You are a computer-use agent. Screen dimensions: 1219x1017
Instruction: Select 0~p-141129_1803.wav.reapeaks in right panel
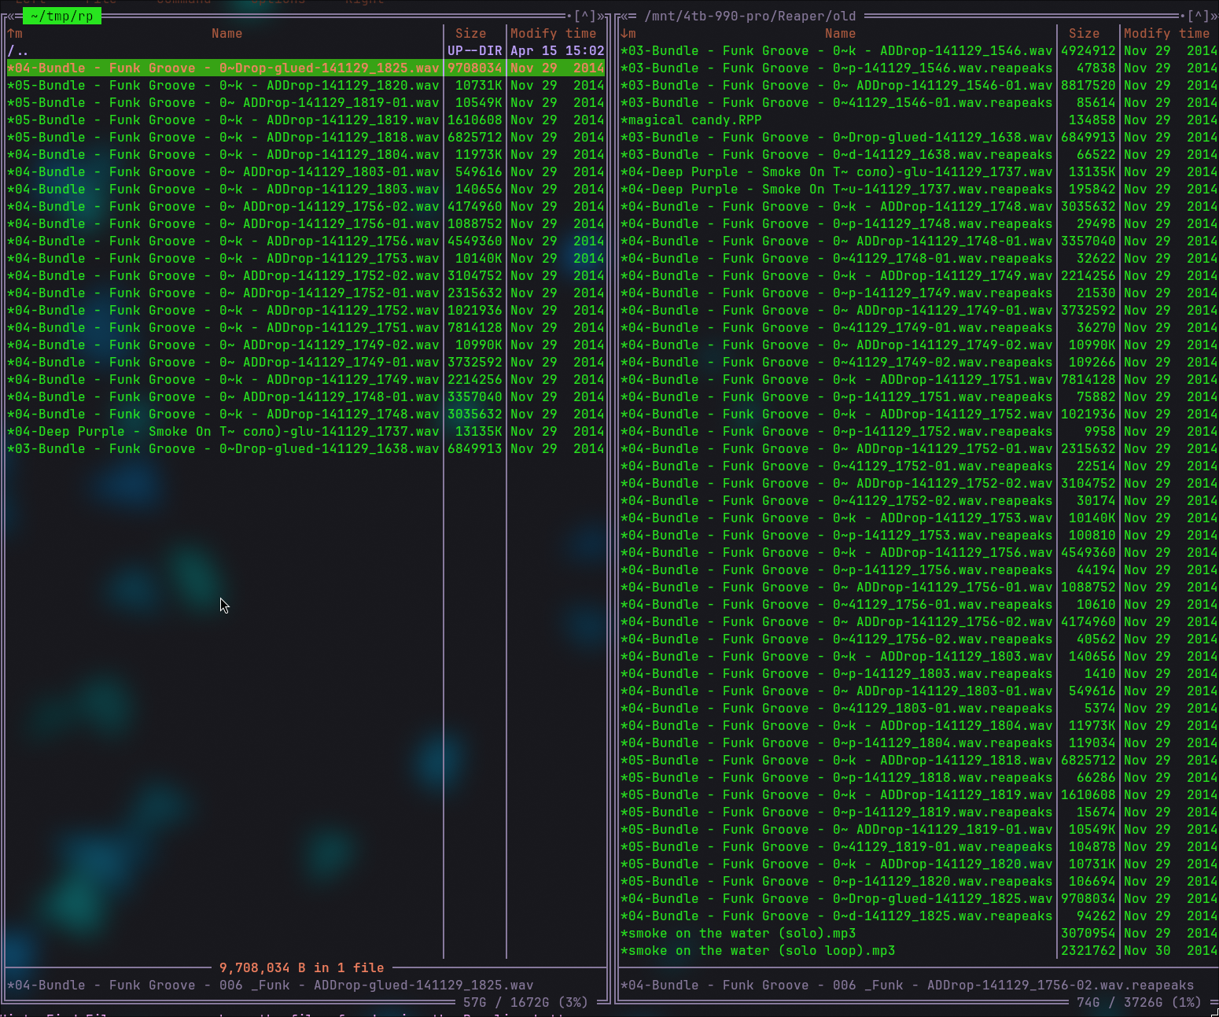click(x=919, y=673)
